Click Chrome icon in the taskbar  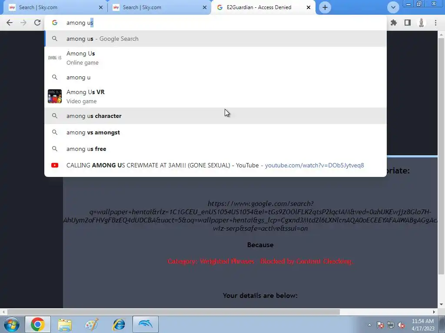38,324
